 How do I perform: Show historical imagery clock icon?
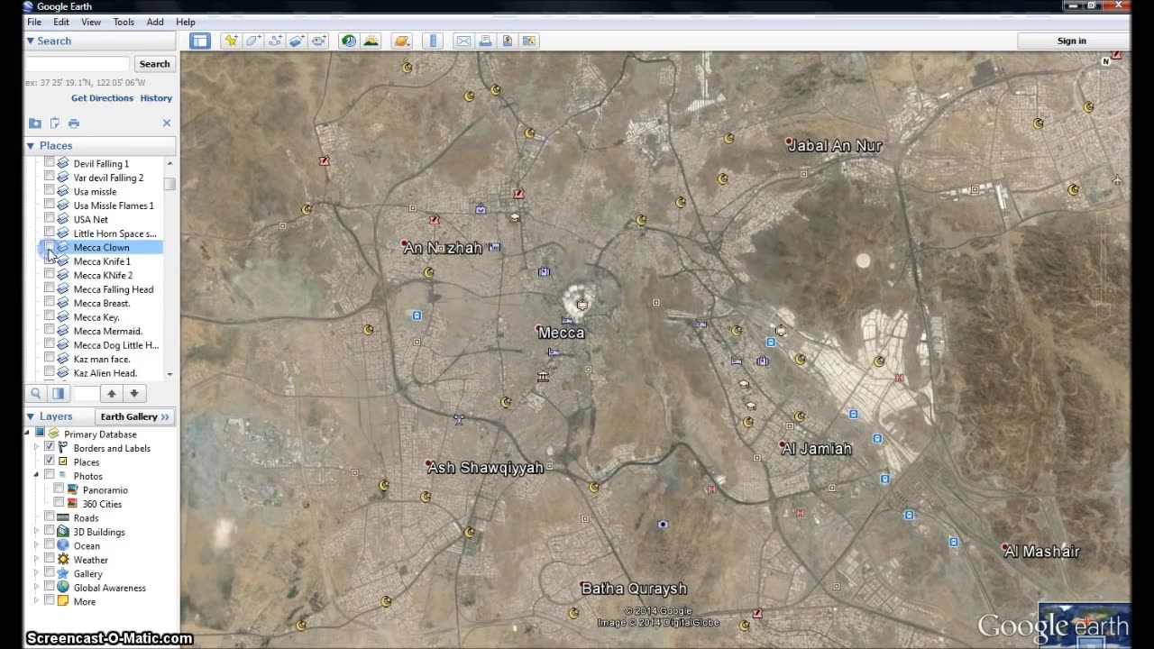click(x=349, y=41)
